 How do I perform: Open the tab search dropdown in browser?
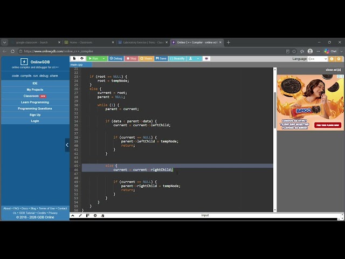pyautogui.click(x=4, y=42)
